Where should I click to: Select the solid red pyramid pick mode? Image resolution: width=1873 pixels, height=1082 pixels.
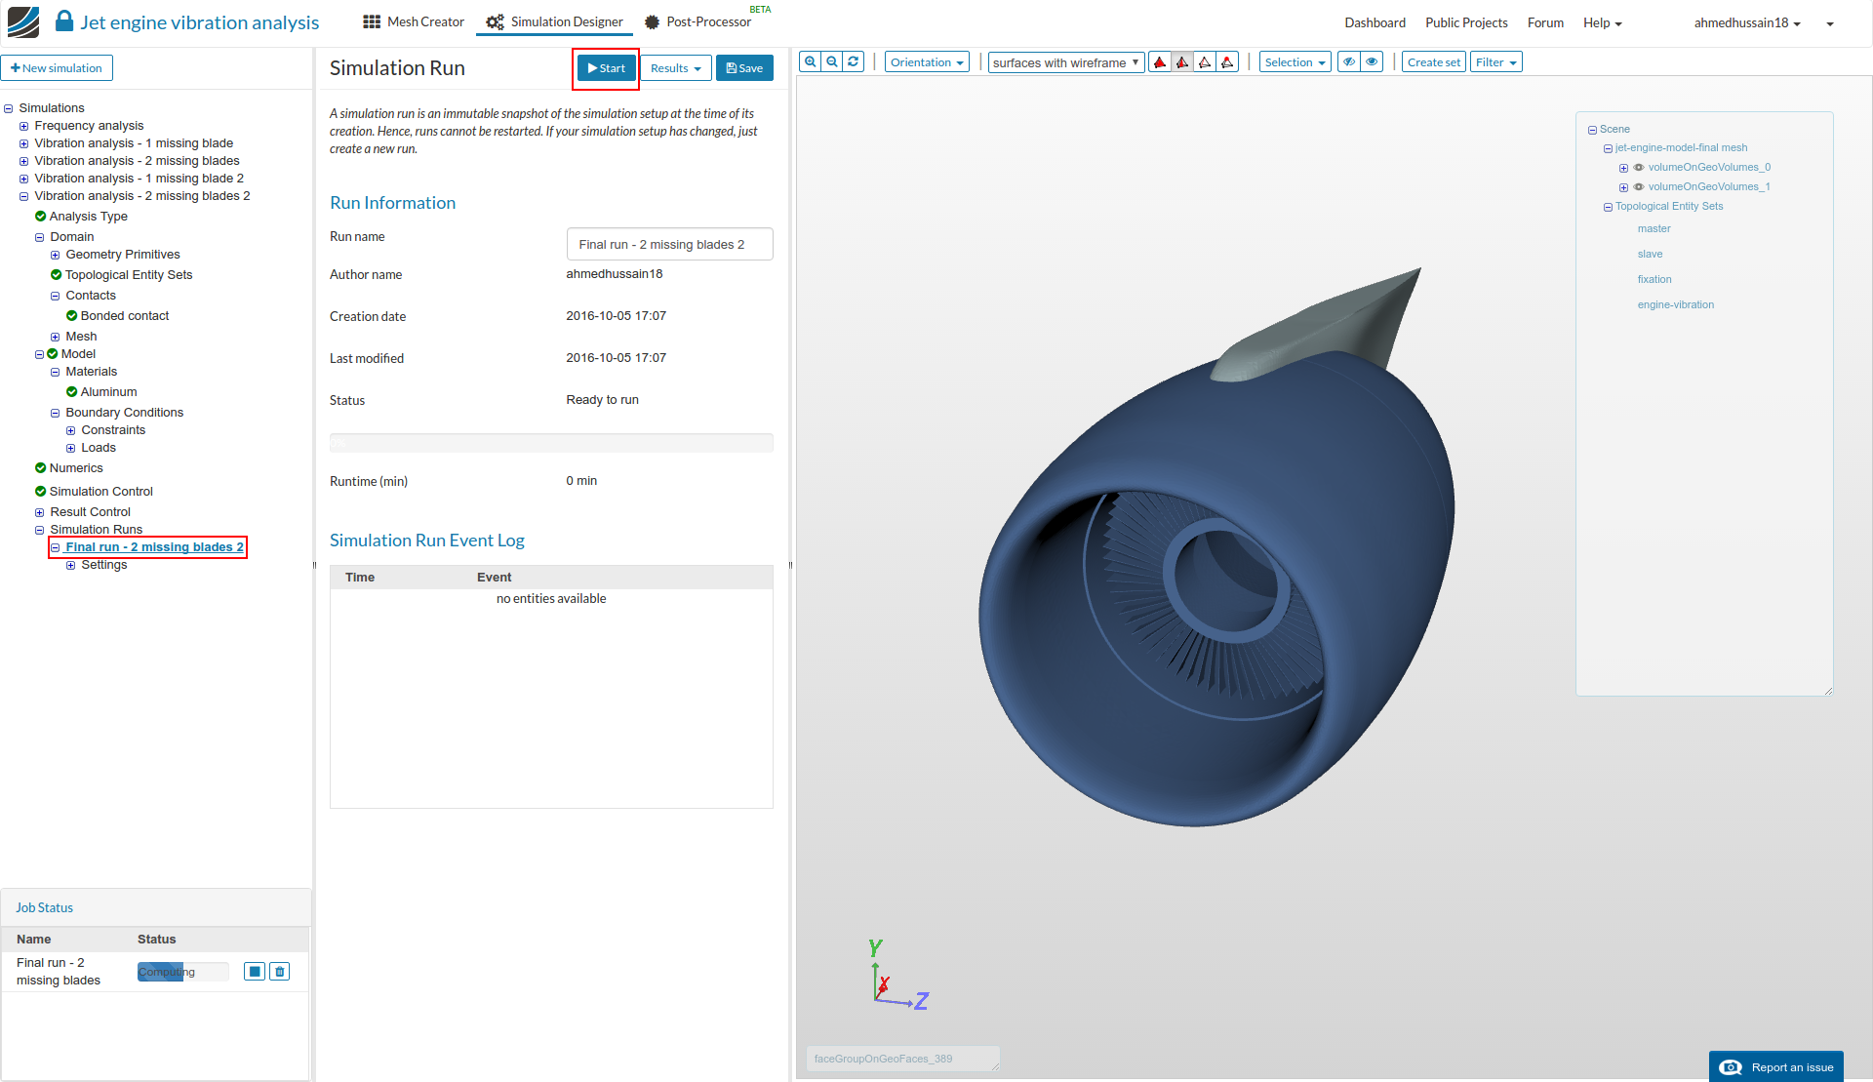(x=1160, y=62)
